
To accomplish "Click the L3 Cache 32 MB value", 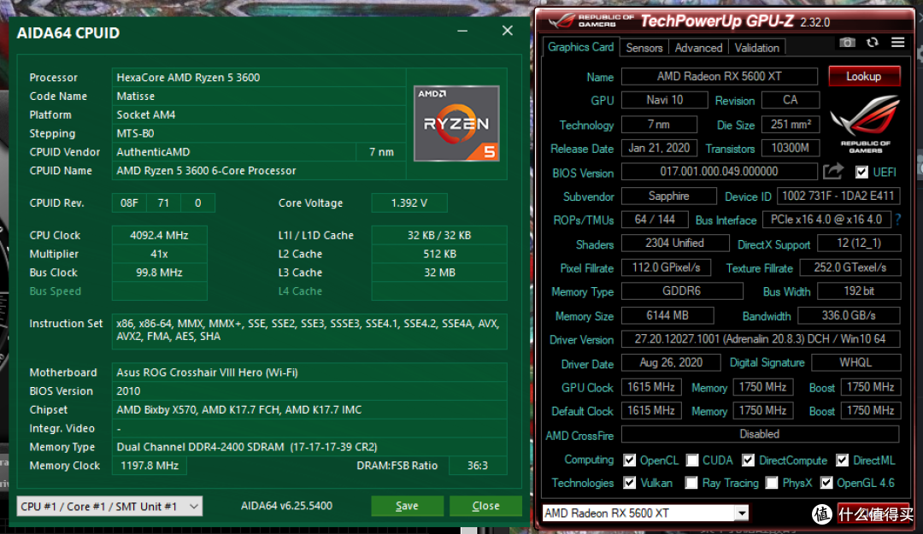I will tap(440, 273).
